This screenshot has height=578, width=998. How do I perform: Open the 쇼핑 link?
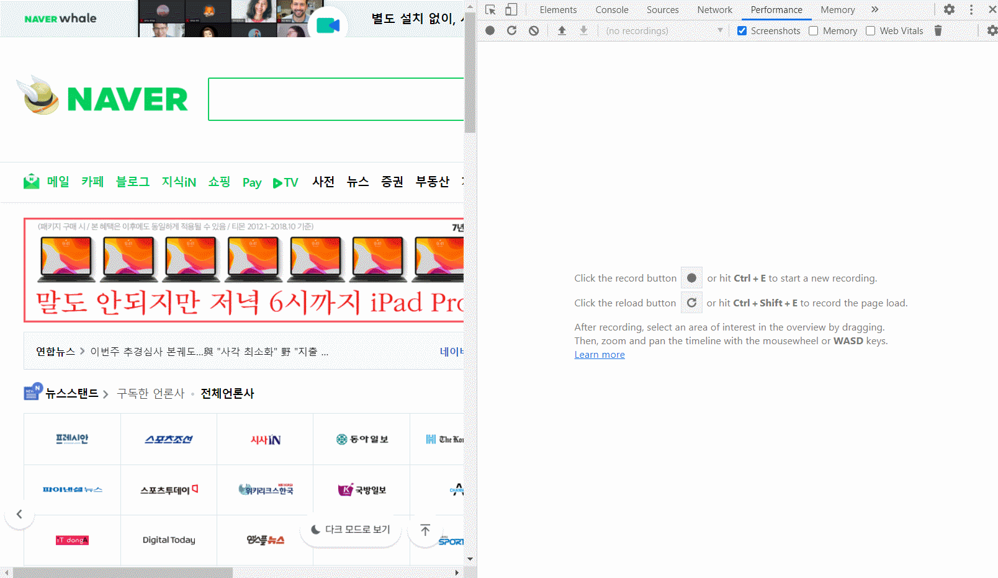pyautogui.click(x=219, y=182)
